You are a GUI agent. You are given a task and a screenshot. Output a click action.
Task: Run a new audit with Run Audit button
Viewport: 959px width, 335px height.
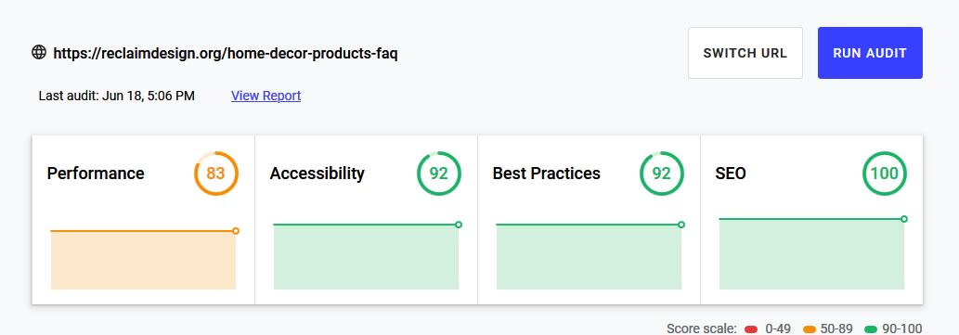pyautogui.click(x=870, y=53)
